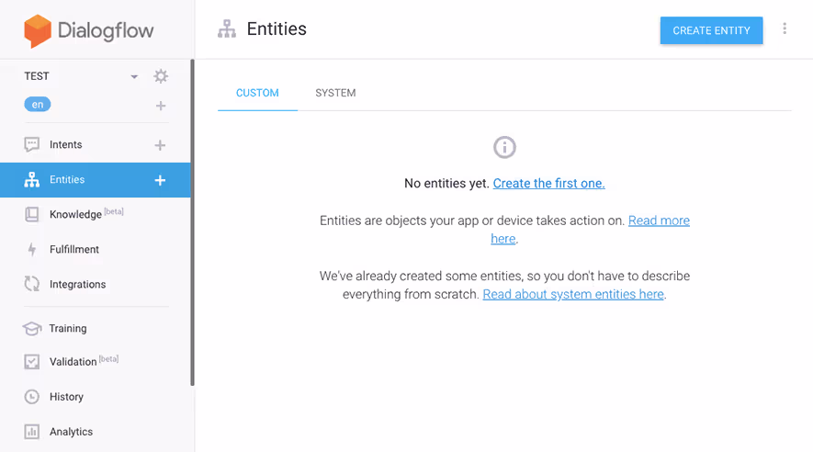The width and height of the screenshot is (813, 452).
Task: Click the Dialogflow logo
Action: click(x=89, y=30)
